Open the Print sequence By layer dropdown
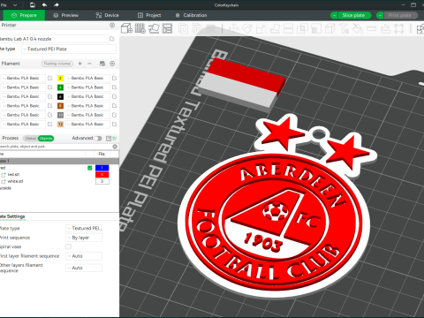Screen dimensions: 424x318 coord(84,238)
